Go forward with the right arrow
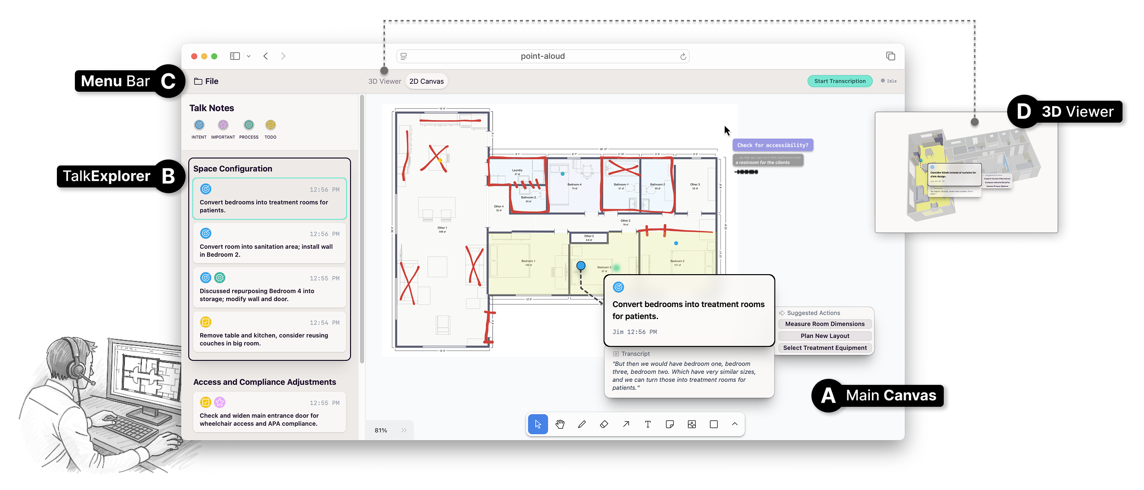This screenshot has height=490, width=1144. click(x=283, y=56)
